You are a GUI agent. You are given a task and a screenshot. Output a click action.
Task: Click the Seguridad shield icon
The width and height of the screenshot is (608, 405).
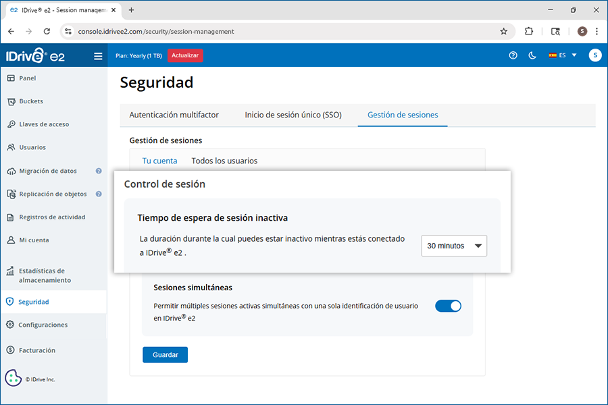click(x=10, y=302)
